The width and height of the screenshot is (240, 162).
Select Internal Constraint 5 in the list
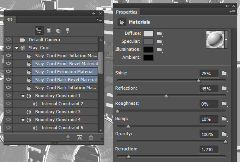pyautogui.click(x=62, y=128)
